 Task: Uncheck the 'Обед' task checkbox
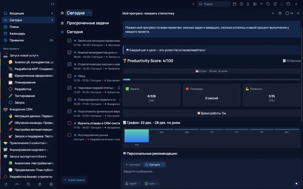(x=70, y=76)
